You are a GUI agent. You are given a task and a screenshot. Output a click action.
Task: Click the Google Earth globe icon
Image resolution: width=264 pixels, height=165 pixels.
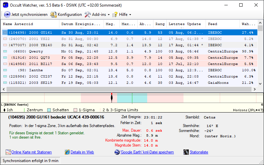(117, 152)
